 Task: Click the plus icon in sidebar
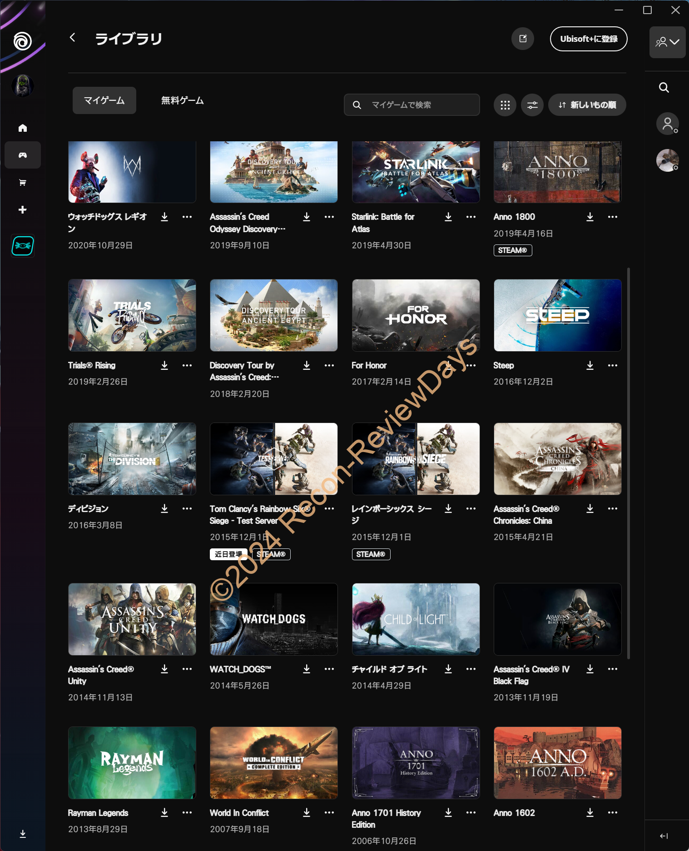(x=23, y=209)
